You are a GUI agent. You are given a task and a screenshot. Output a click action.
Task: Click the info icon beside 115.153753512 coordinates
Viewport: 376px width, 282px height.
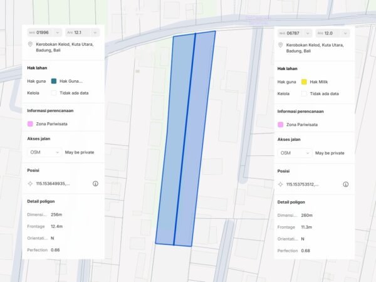[x=345, y=184]
